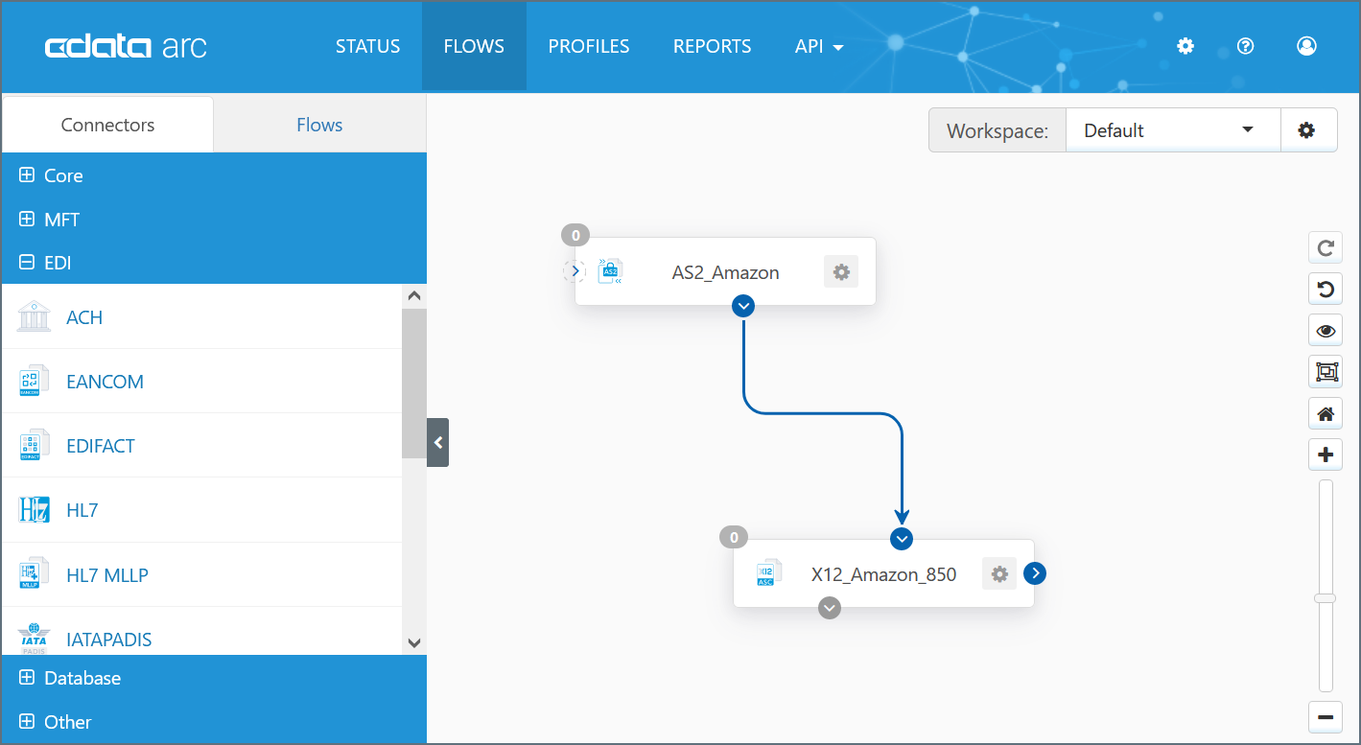This screenshot has width=1361, height=745.
Task: Click the IATA PADIS connector icon
Action: tap(34, 638)
